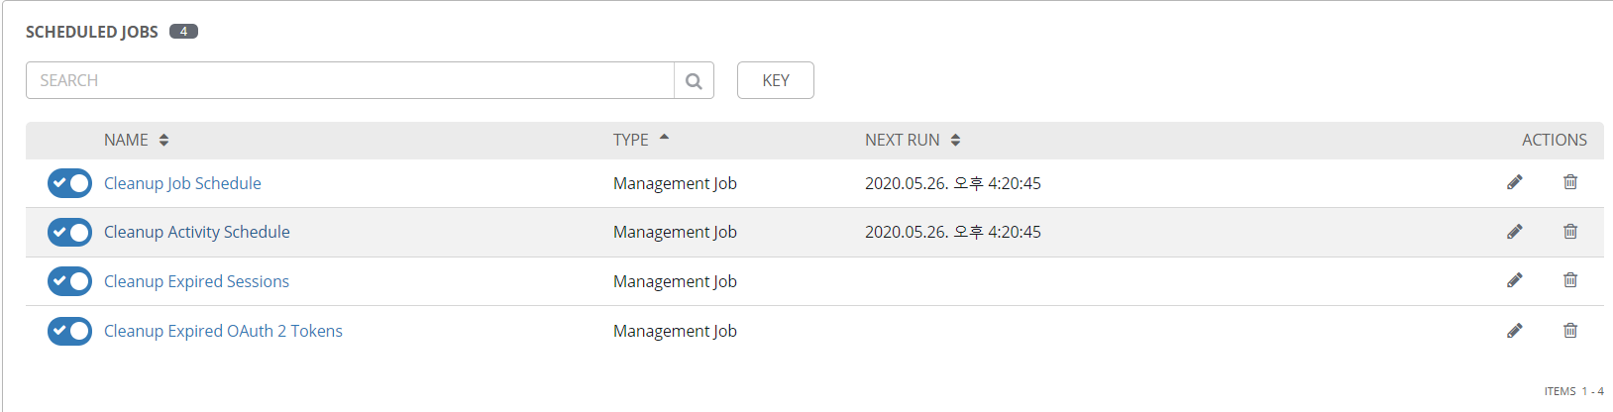Delete the Cleanup Activity Schedule entry
The height and width of the screenshot is (412, 1613).
1570,231
